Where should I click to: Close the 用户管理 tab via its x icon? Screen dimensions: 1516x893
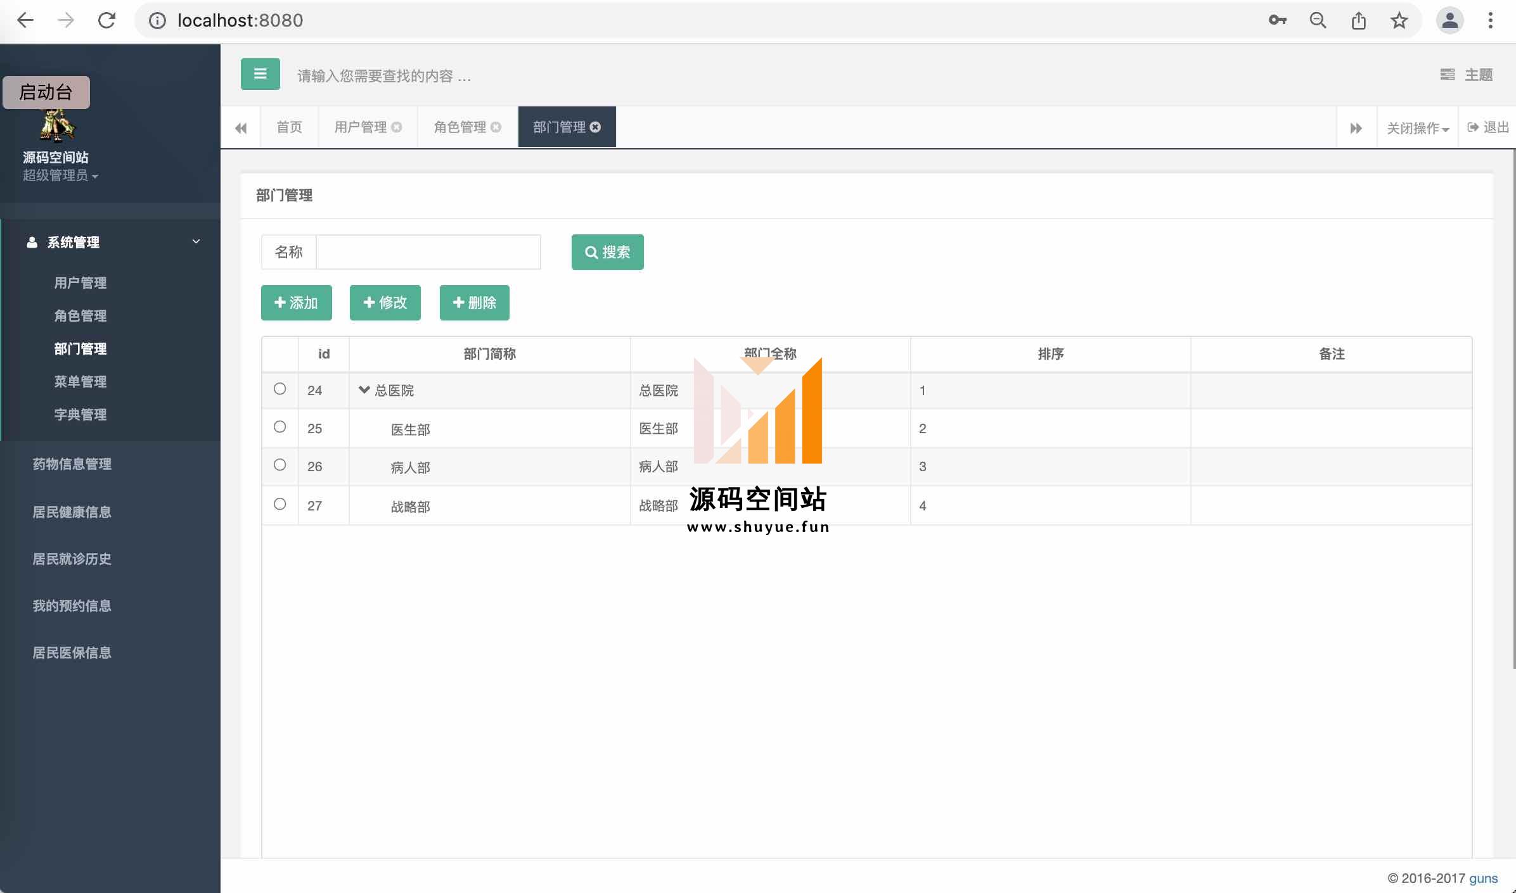(x=396, y=127)
